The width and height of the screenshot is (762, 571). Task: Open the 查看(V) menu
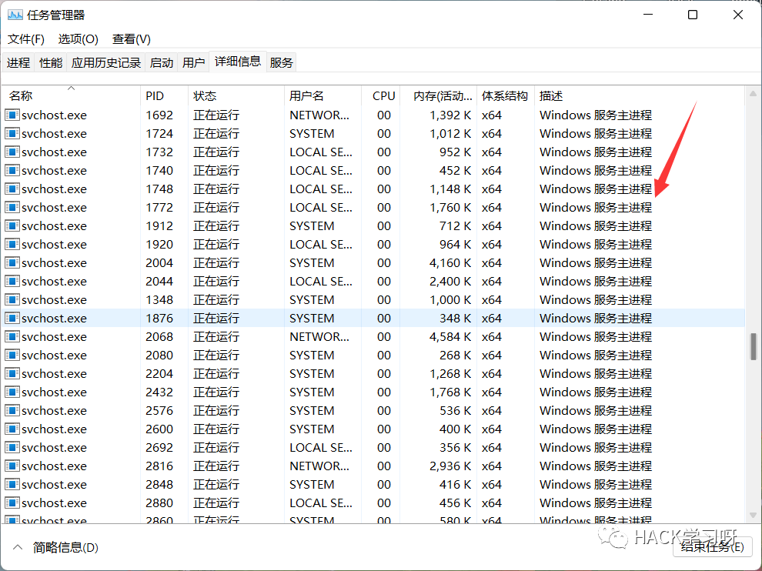[x=131, y=39]
